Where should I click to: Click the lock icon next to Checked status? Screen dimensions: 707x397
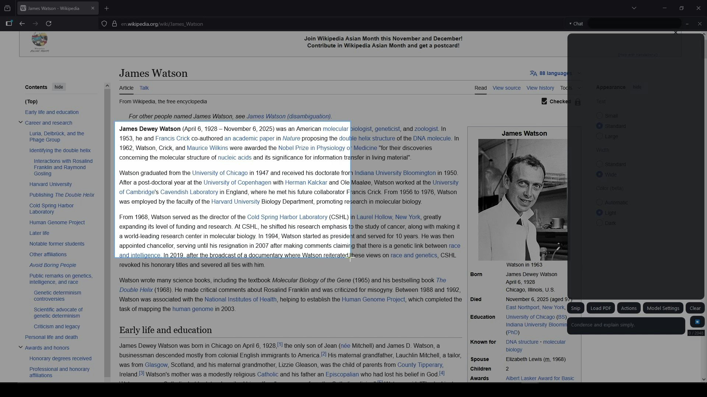577,102
